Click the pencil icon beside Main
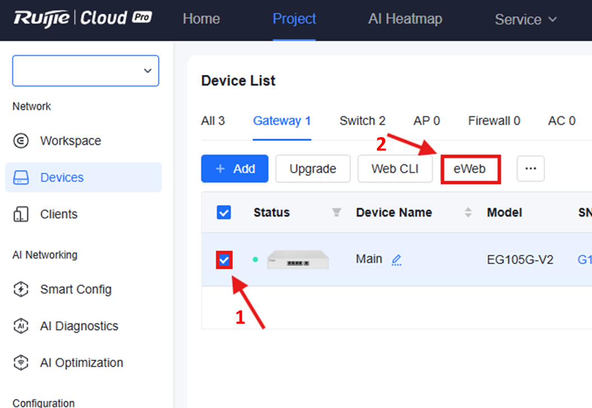The image size is (592, 408). (x=397, y=260)
